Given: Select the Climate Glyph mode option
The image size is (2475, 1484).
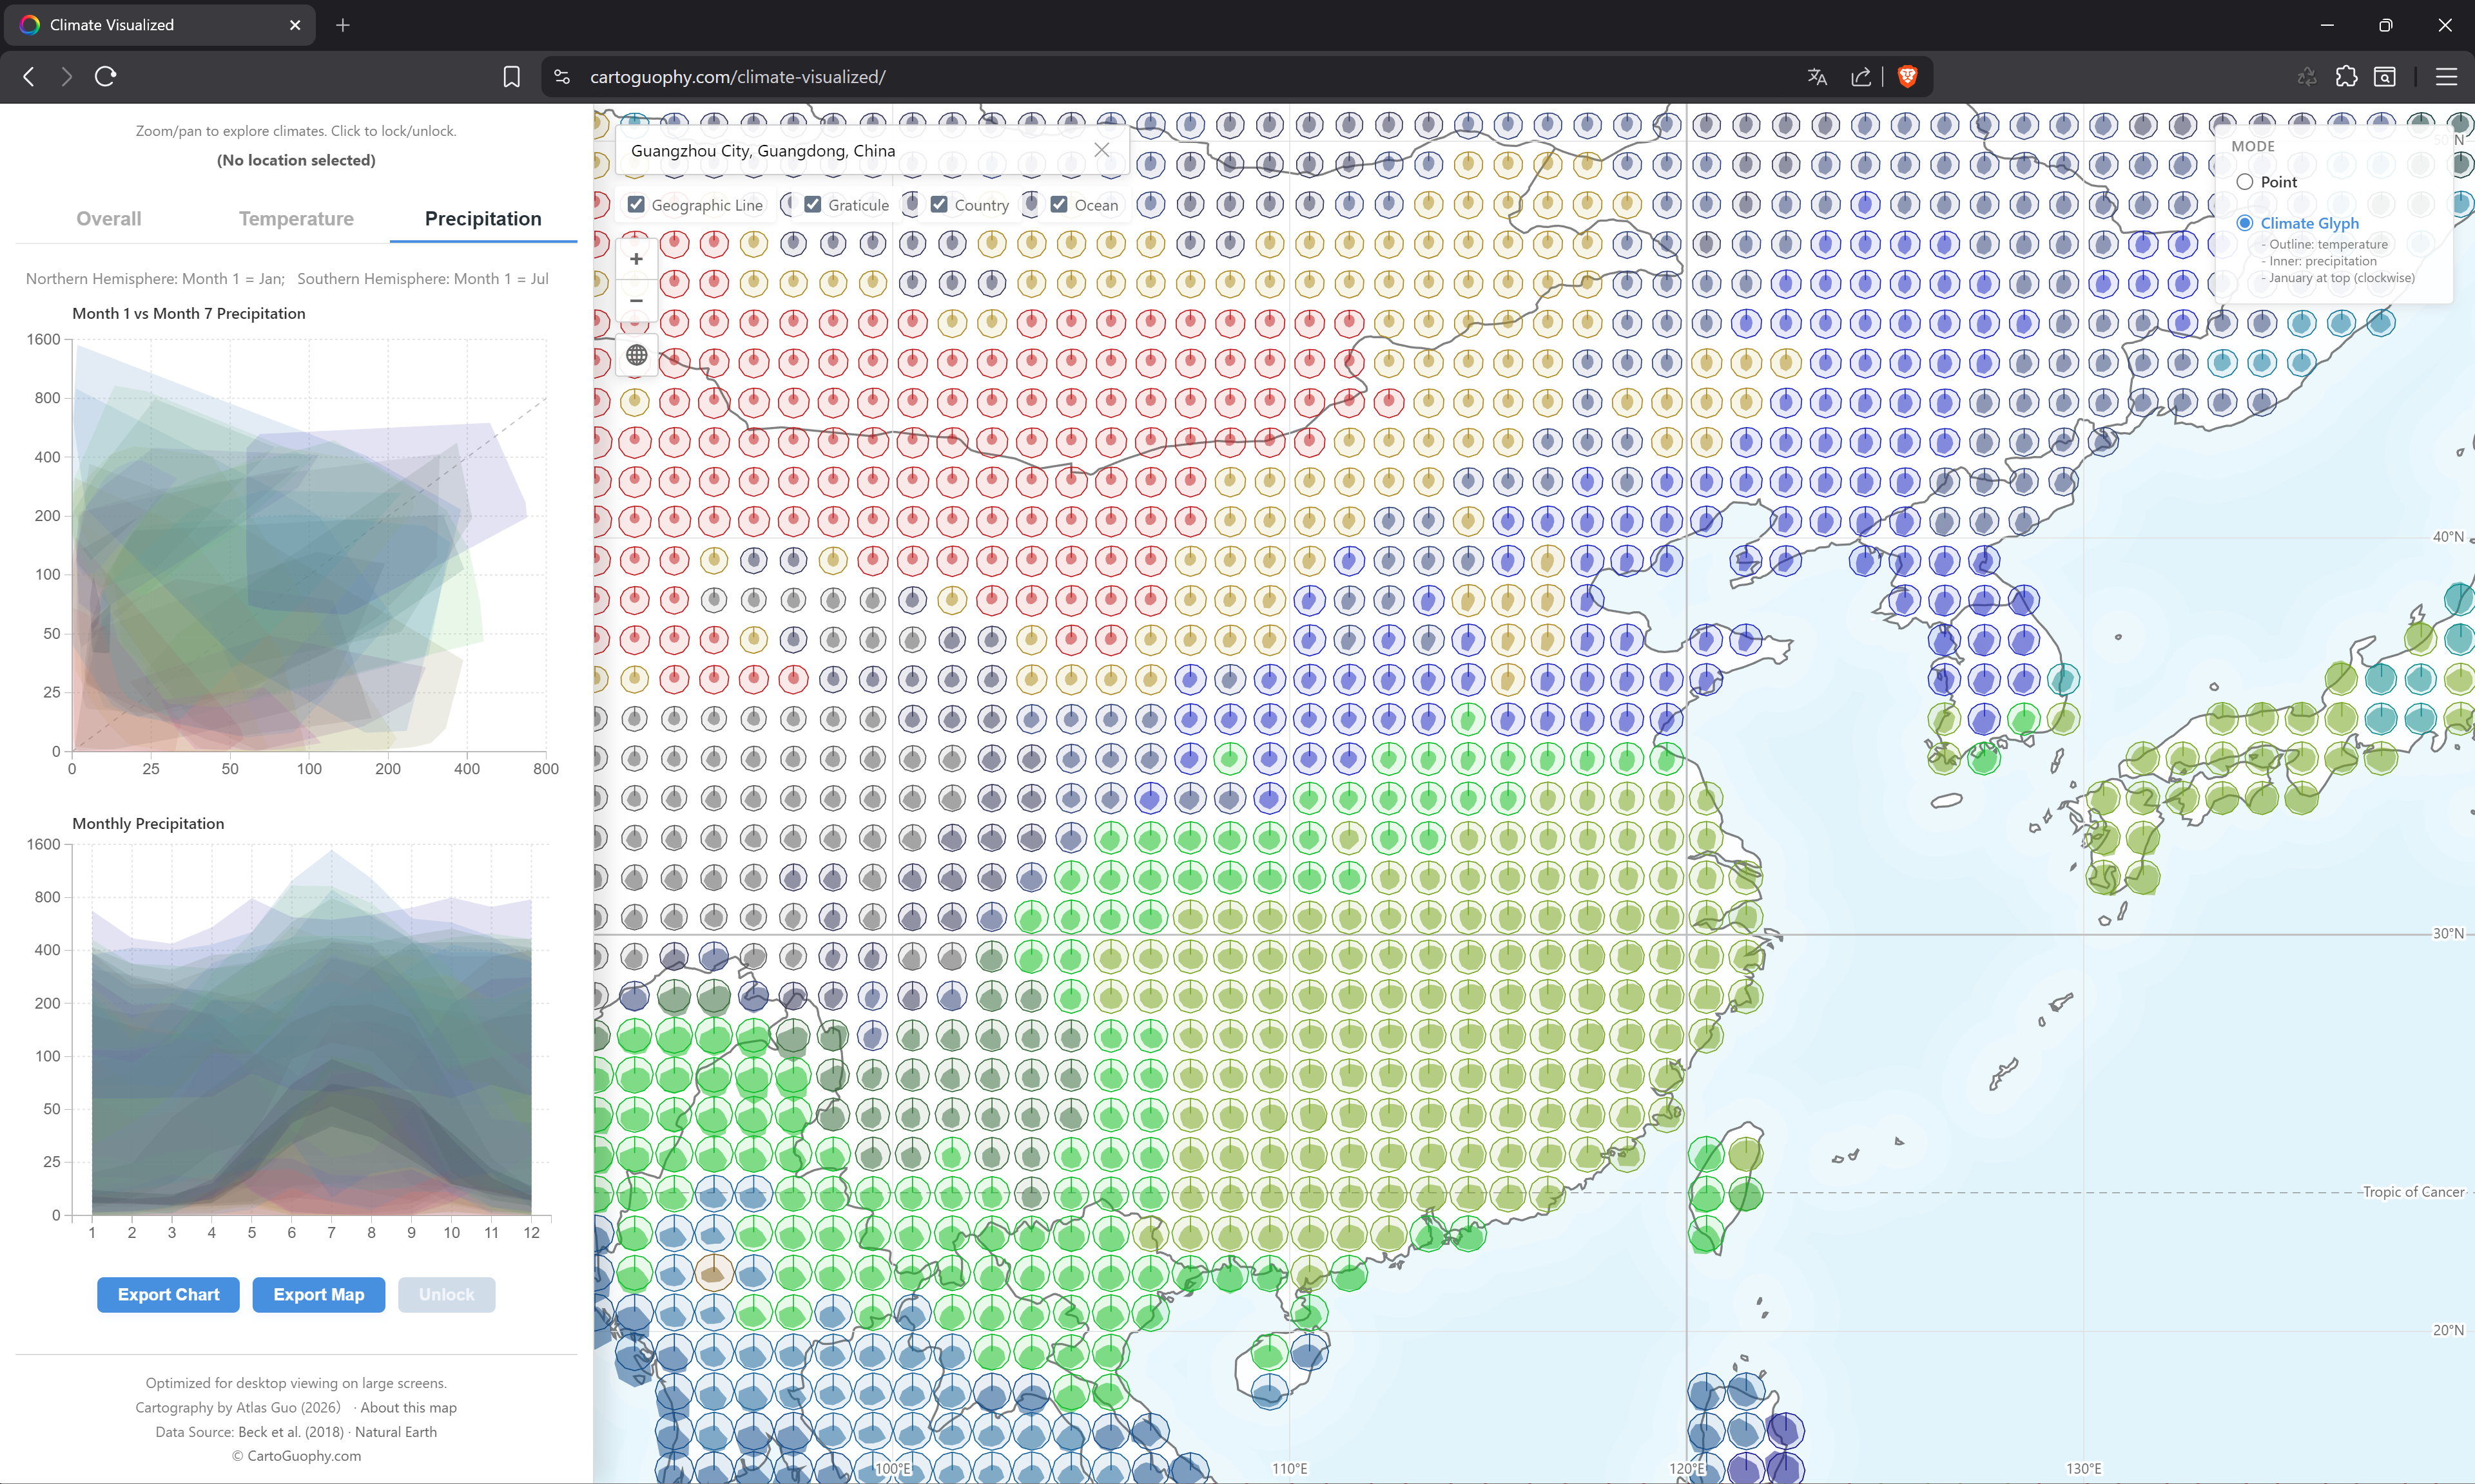Looking at the screenshot, I should 2246,222.
